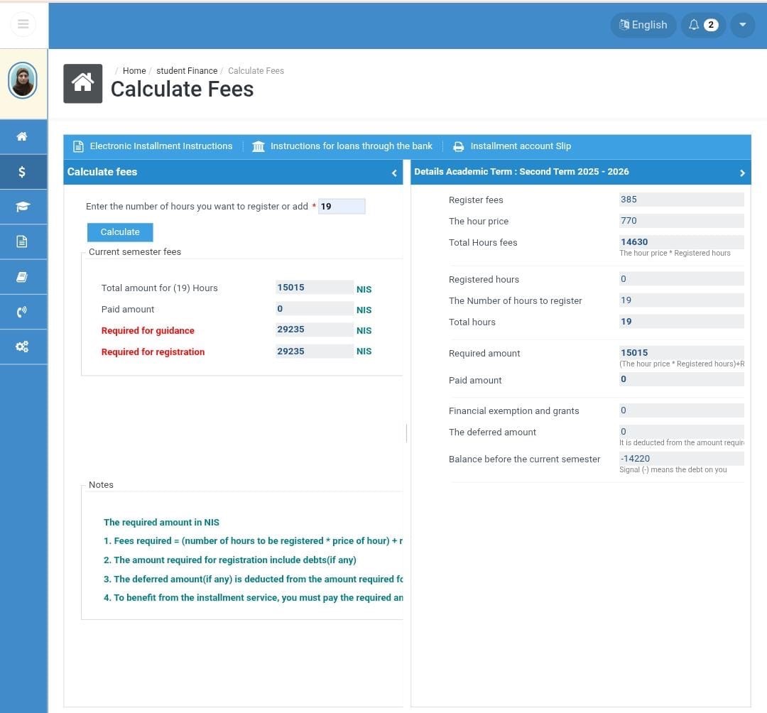Expand the Details Academic Term panel chevron

[742, 173]
